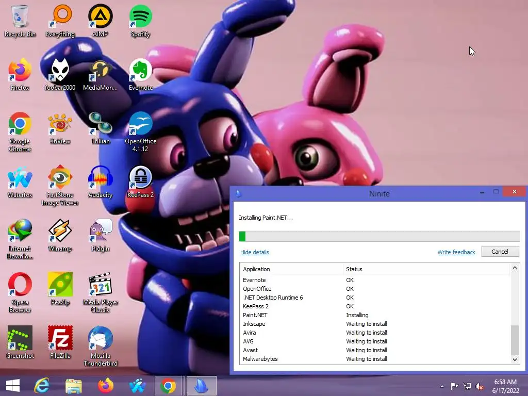Select the Evernote desktop shortcut
This screenshot has height=396, width=528.
coord(140,74)
